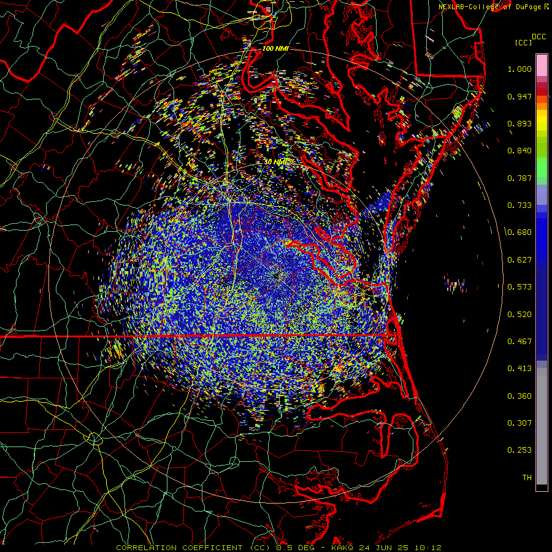Select the 0.253 color scale value

click(519, 450)
